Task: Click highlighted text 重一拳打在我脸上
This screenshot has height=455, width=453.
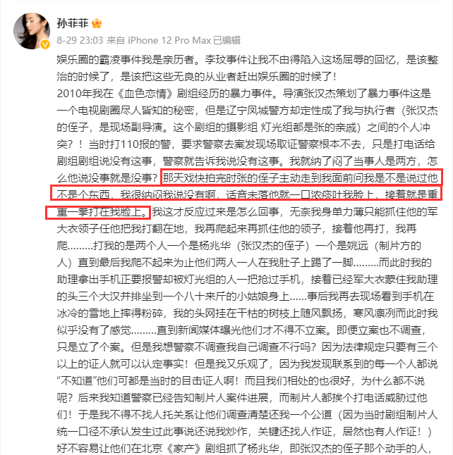Action: [x=98, y=213]
